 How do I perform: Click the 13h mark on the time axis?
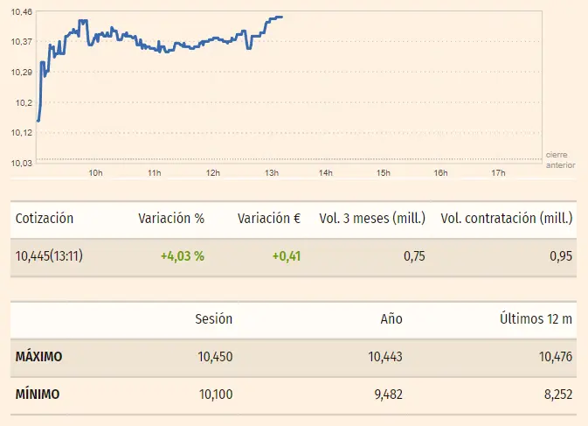[x=271, y=173]
